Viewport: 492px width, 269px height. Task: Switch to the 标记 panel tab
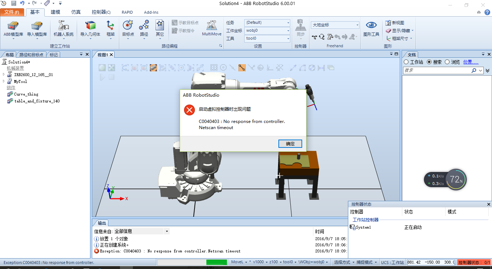(x=54, y=54)
